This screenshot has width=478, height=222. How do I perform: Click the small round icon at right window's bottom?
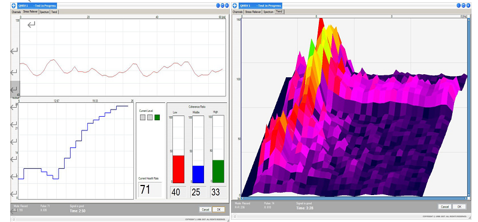(x=234, y=217)
